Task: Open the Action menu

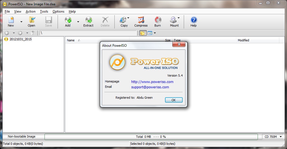Action: (30, 11)
